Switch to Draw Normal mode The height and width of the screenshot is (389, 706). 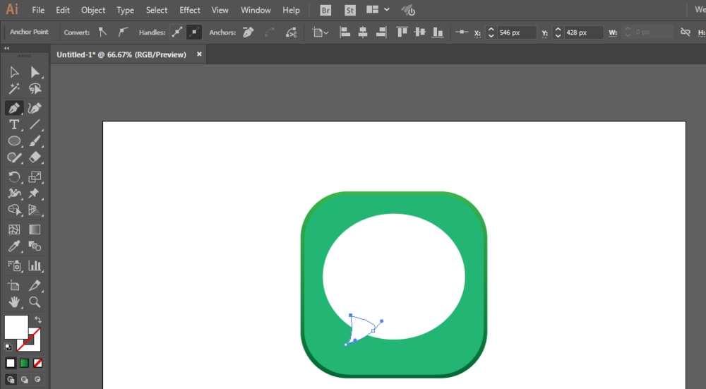pyautogui.click(x=11, y=380)
